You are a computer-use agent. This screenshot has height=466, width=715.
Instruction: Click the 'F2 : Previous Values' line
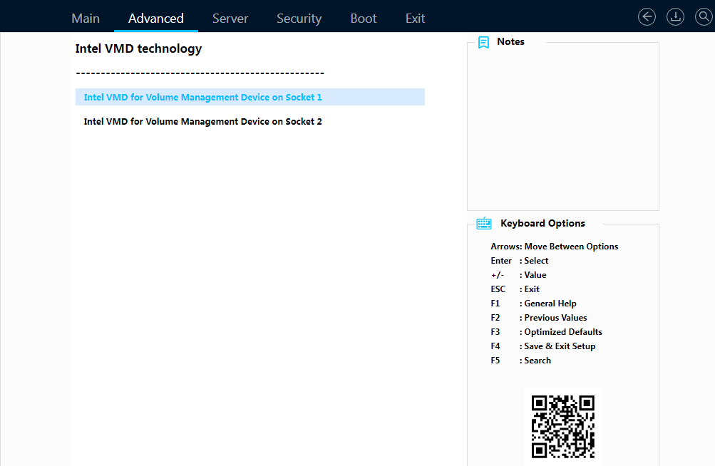pyautogui.click(x=539, y=318)
